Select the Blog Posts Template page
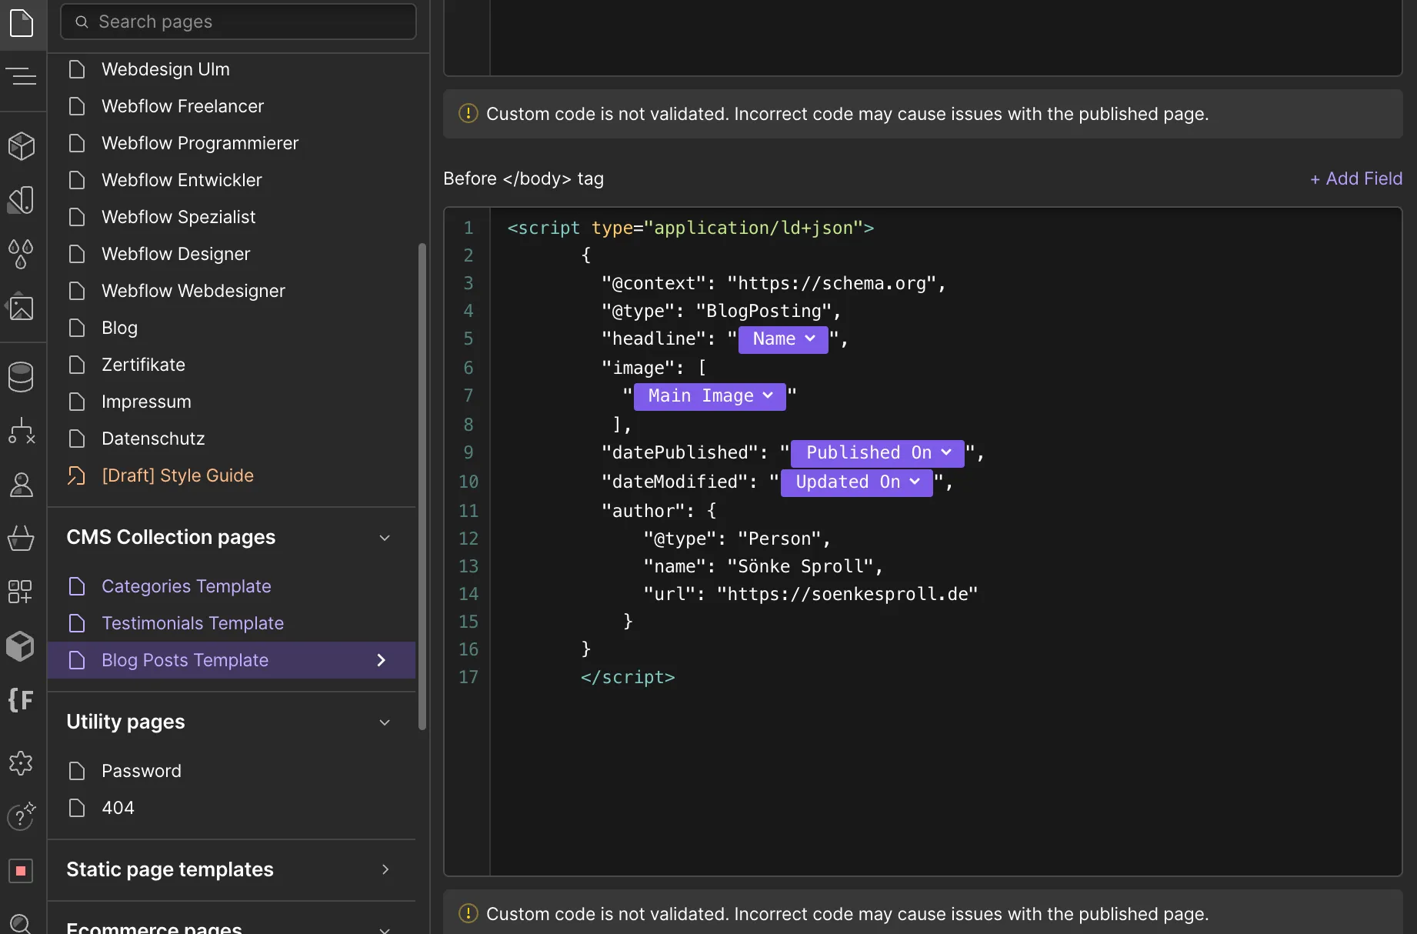The image size is (1417, 934). pos(185,660)
